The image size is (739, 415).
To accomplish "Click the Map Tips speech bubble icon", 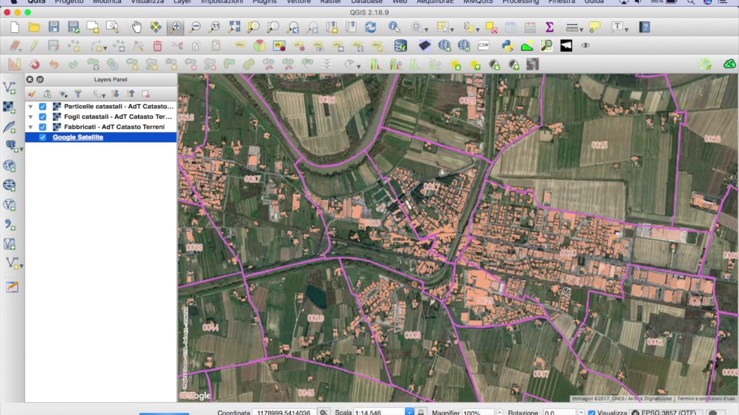I will tap(595, 27).
